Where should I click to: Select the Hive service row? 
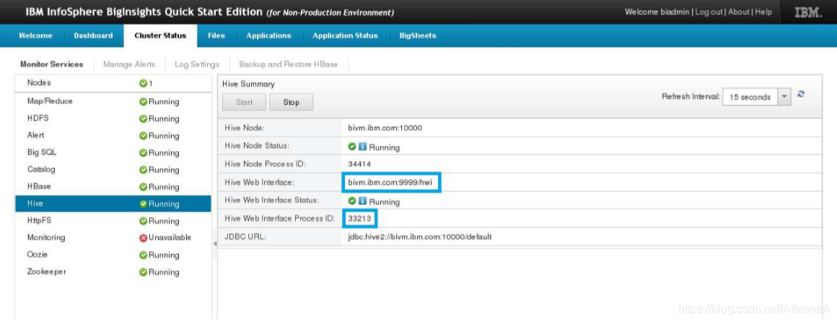click(x=113, y=204)
